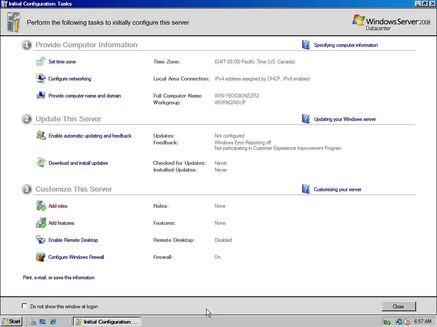Image resolution: width=437 pixels, height=327 pixels.
Task: Click Remote Desktop Disabled value text
Action: pyautogui.click(x=223, y=240)
